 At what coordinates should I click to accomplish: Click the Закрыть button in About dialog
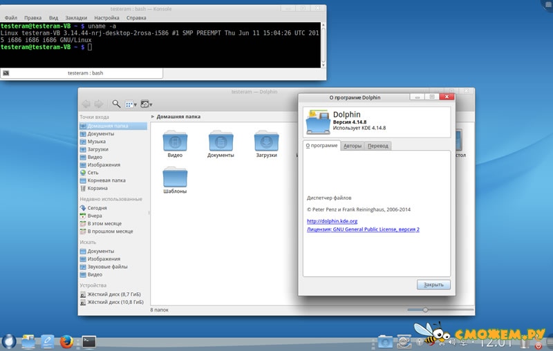[x=433, y=285]
